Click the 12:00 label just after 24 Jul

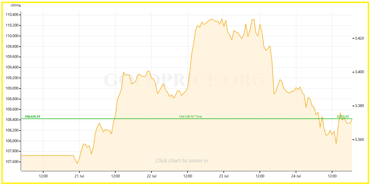tap(332, 176)
